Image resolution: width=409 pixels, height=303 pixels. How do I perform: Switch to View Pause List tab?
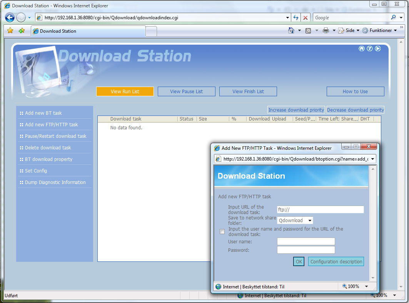pos(186,92)
